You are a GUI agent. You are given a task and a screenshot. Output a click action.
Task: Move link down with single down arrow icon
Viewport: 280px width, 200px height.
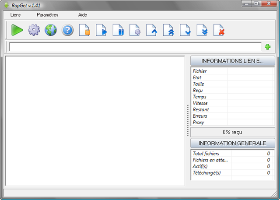pyautogui.click(x=185, y=30)
